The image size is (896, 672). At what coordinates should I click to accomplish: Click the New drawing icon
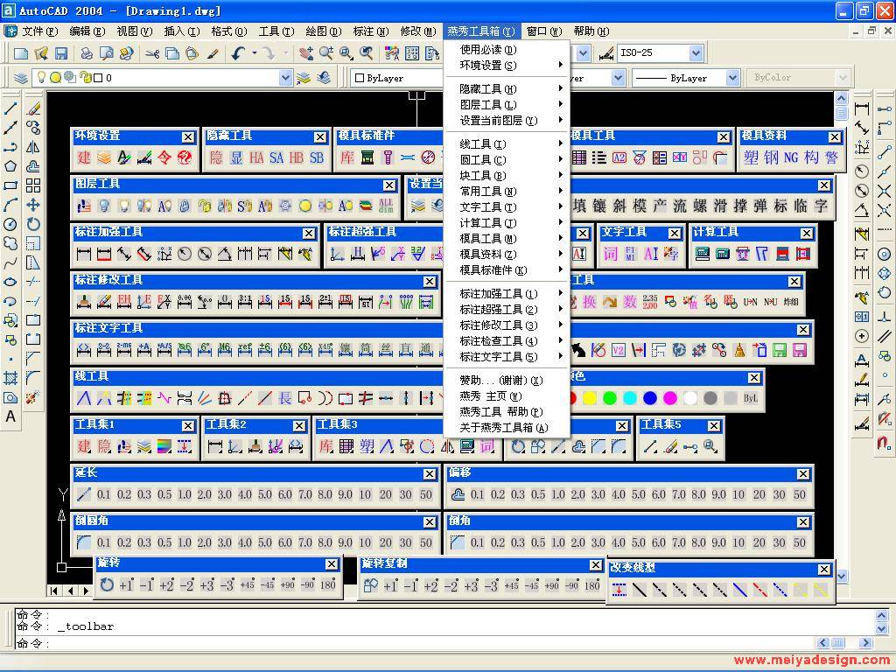click(x=21, y=53)
